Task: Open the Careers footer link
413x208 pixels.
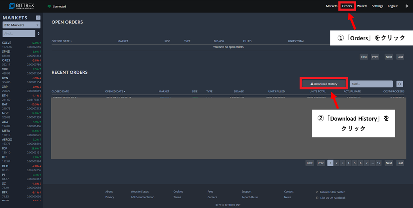Action: (212, 197)
